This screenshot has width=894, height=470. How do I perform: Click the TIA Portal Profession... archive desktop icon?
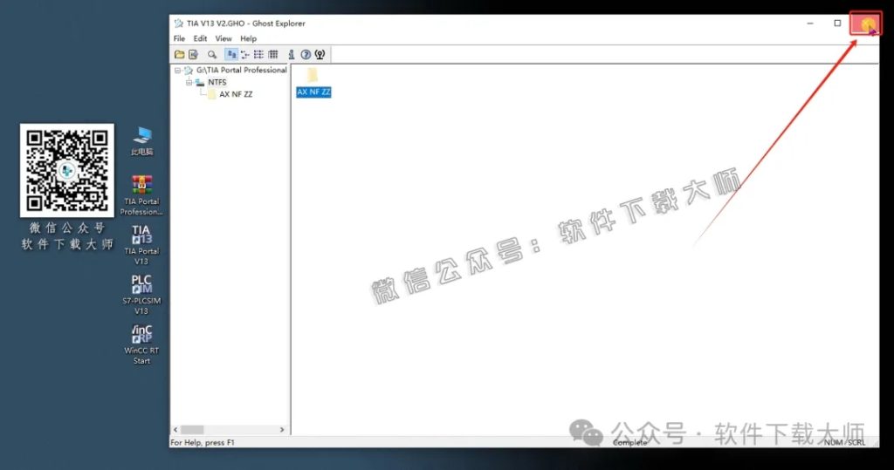click(x=141, y=195)
